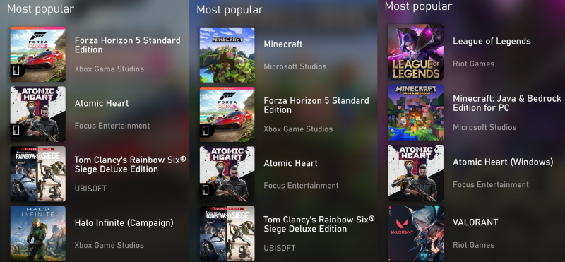The height and width of the screenshot is (262, 565).
Task: Open Atomic Heart (Windows) title link
Action: (x=503, y=162)
